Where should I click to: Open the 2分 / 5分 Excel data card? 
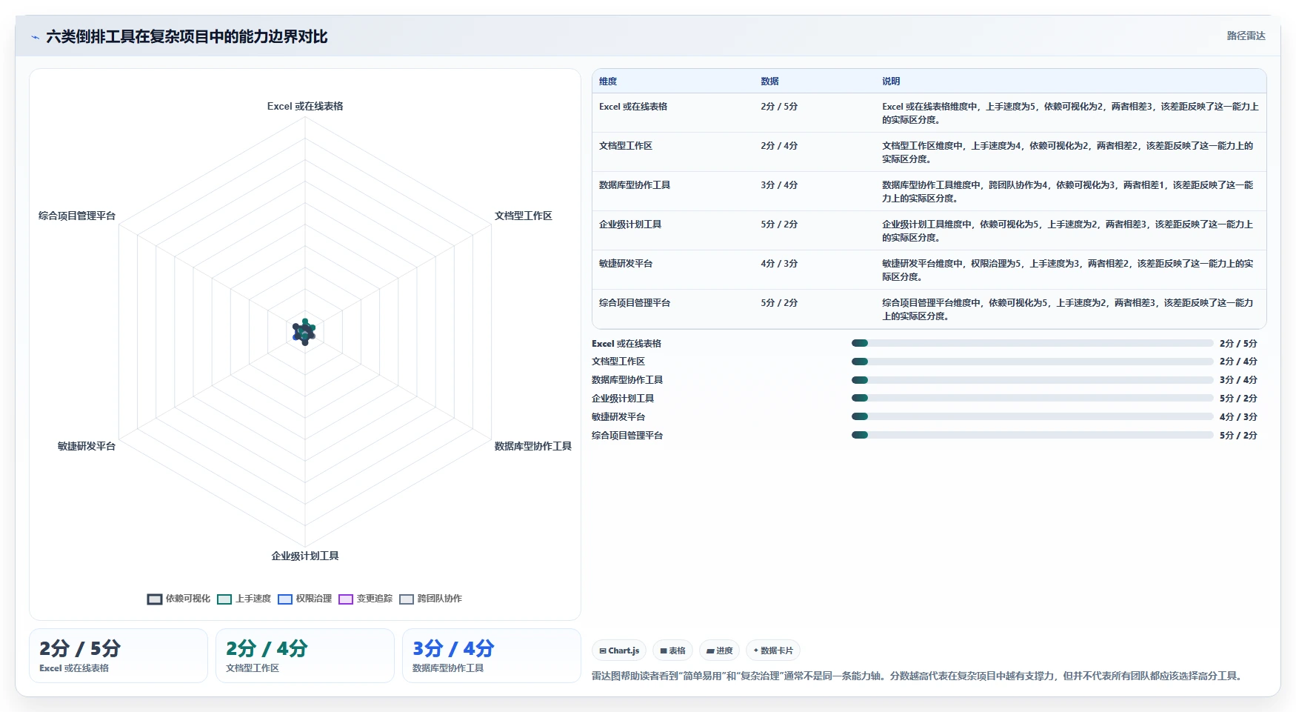(118, 656)
